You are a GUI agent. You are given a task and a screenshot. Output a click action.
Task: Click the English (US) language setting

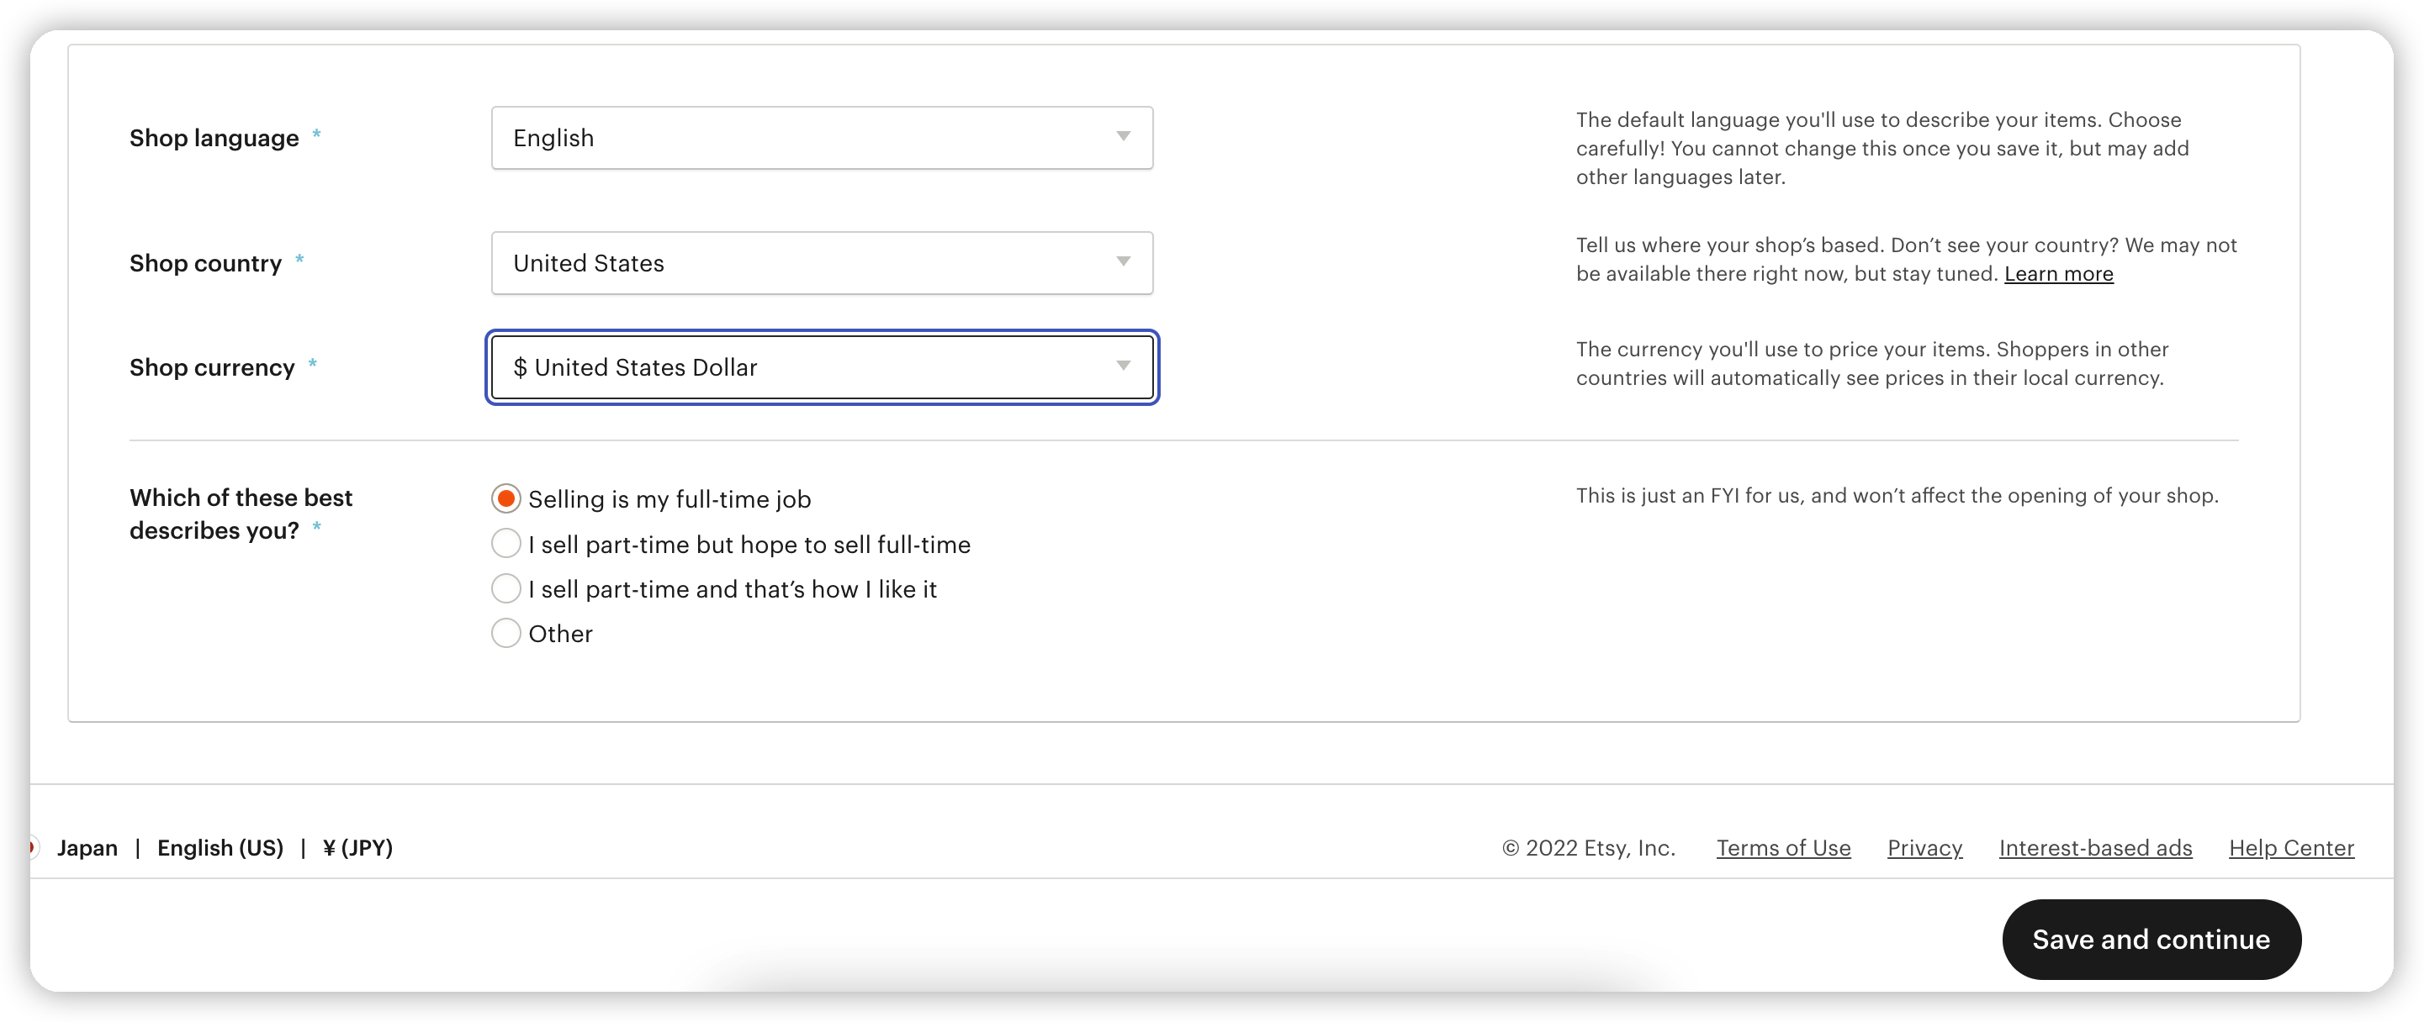220,848
